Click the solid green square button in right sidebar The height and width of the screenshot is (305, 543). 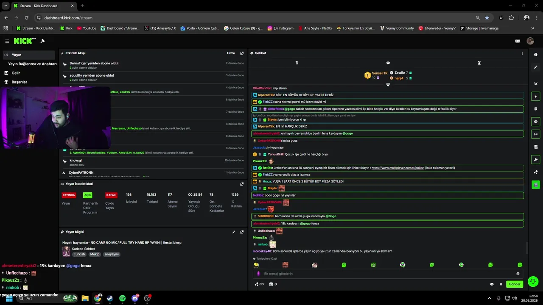point(535,185)
